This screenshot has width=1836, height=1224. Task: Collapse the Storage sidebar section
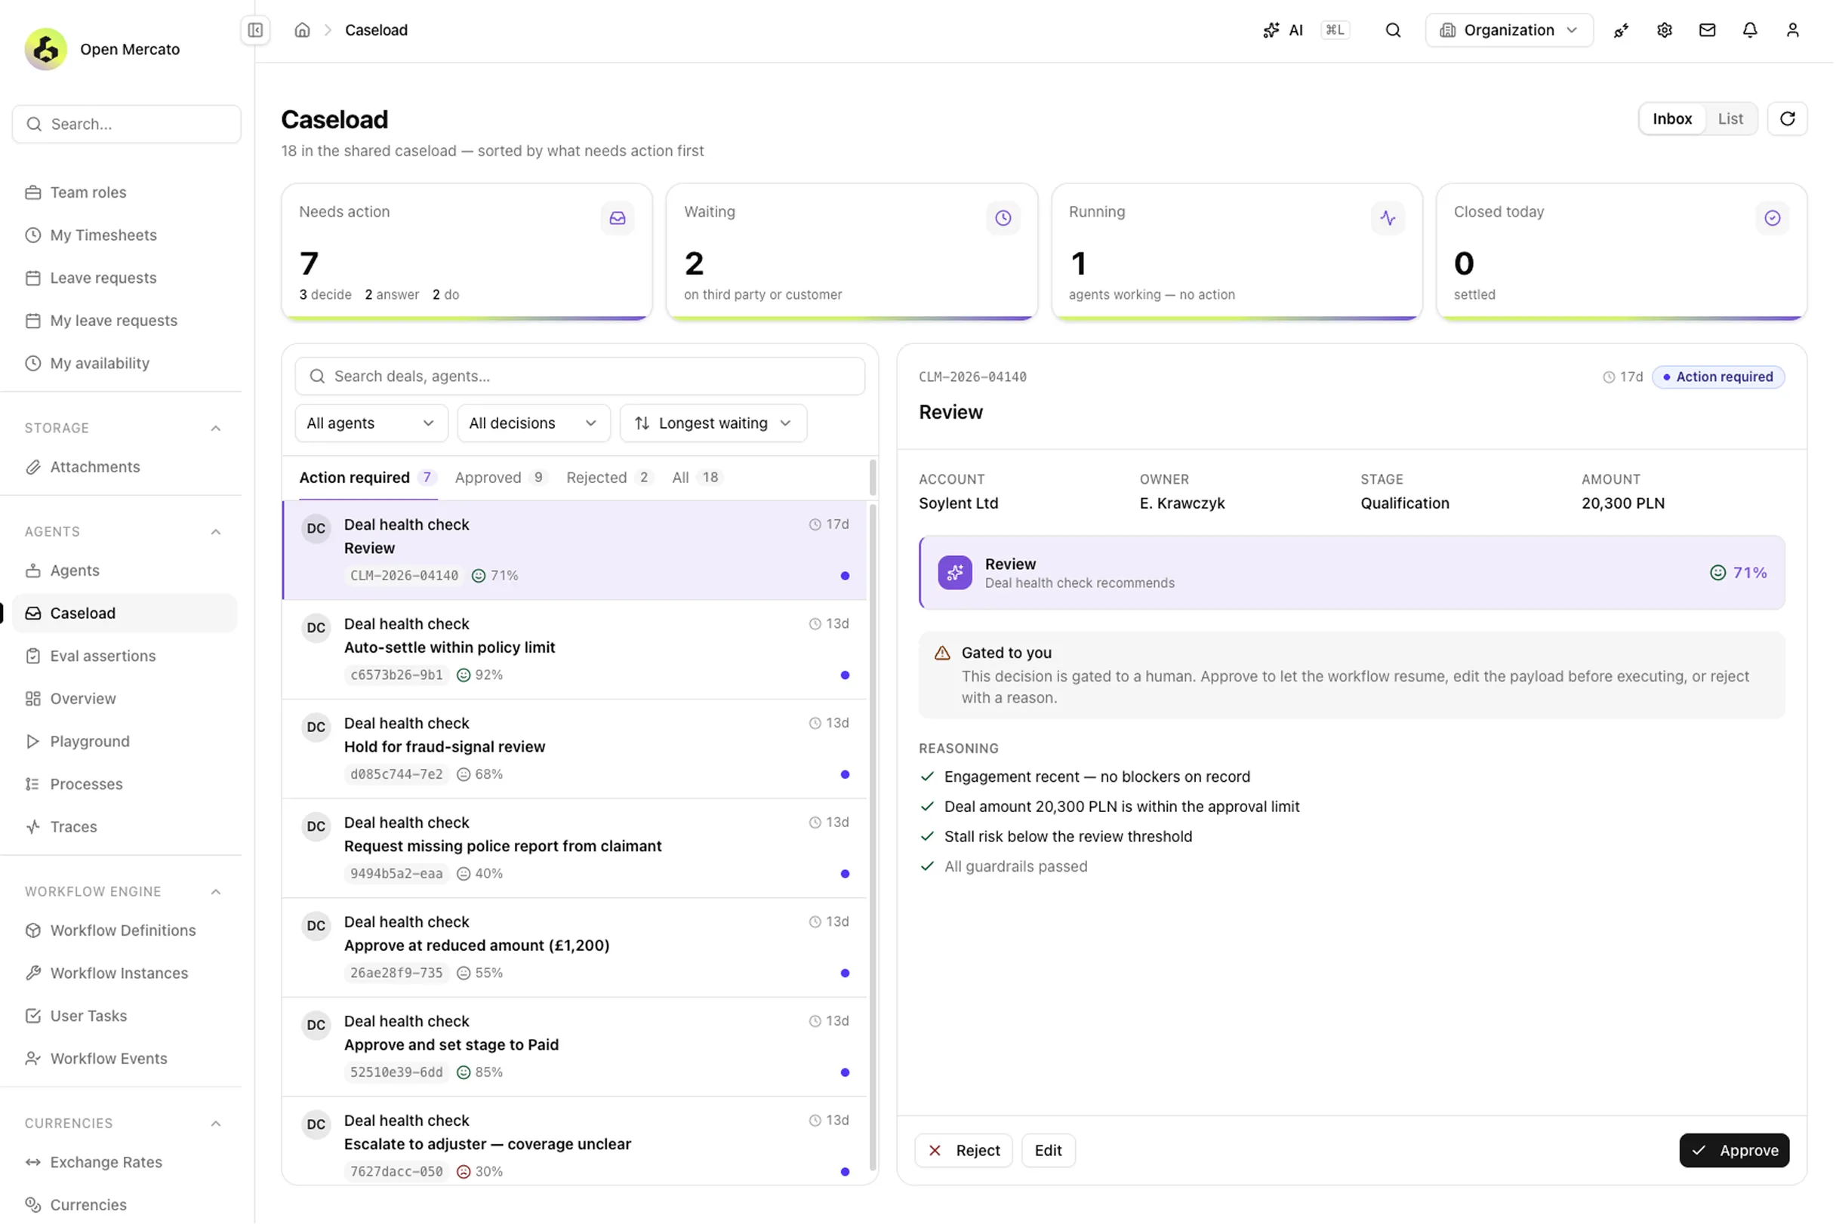[x=216, y=428]
